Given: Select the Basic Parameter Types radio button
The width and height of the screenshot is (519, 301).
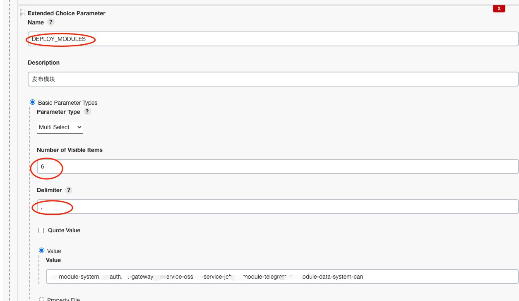Looking at the screenshot, I should (33, 102).
